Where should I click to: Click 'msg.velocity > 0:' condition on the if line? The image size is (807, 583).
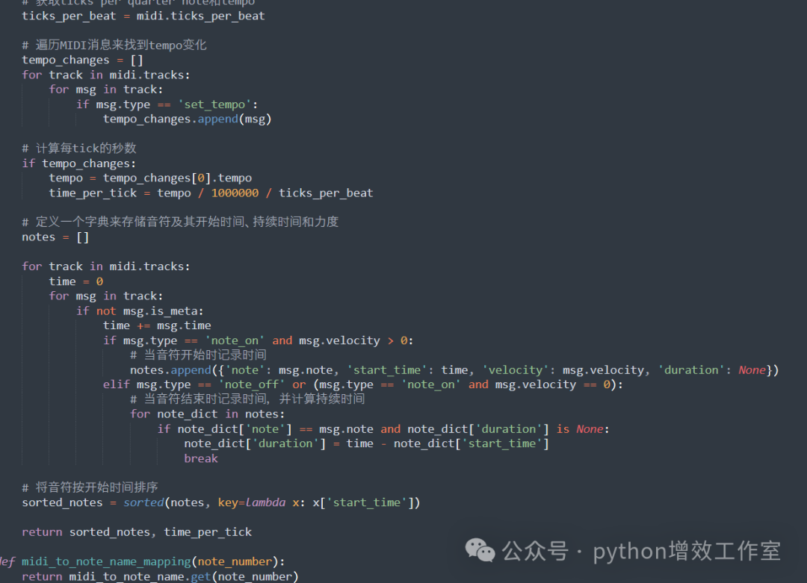[x=356, y=340]
